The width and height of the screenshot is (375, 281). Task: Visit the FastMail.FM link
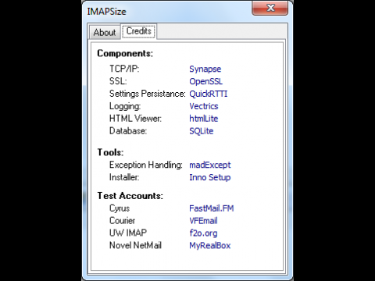coord(212,208)
